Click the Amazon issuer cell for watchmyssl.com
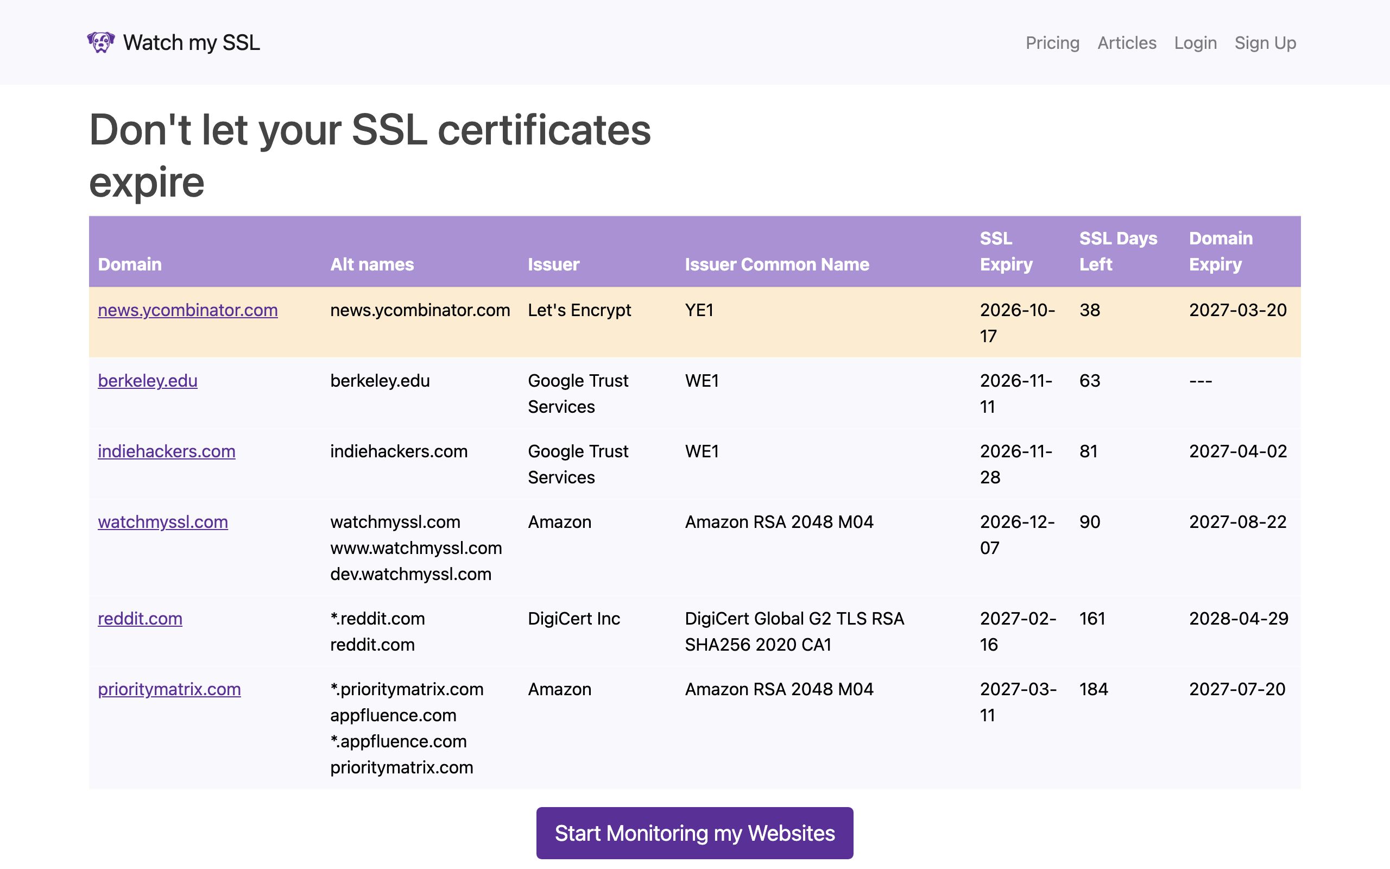Image resolution: width=1390 pixels, height=869 pixels. click(559, 522)
